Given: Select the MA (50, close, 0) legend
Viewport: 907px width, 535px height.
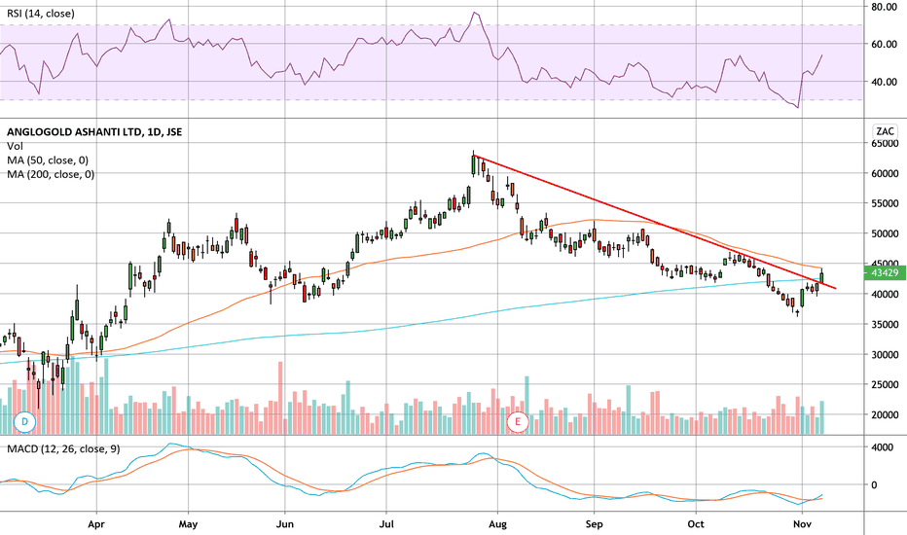Looking at the screenshot, I should pos(48,160).
